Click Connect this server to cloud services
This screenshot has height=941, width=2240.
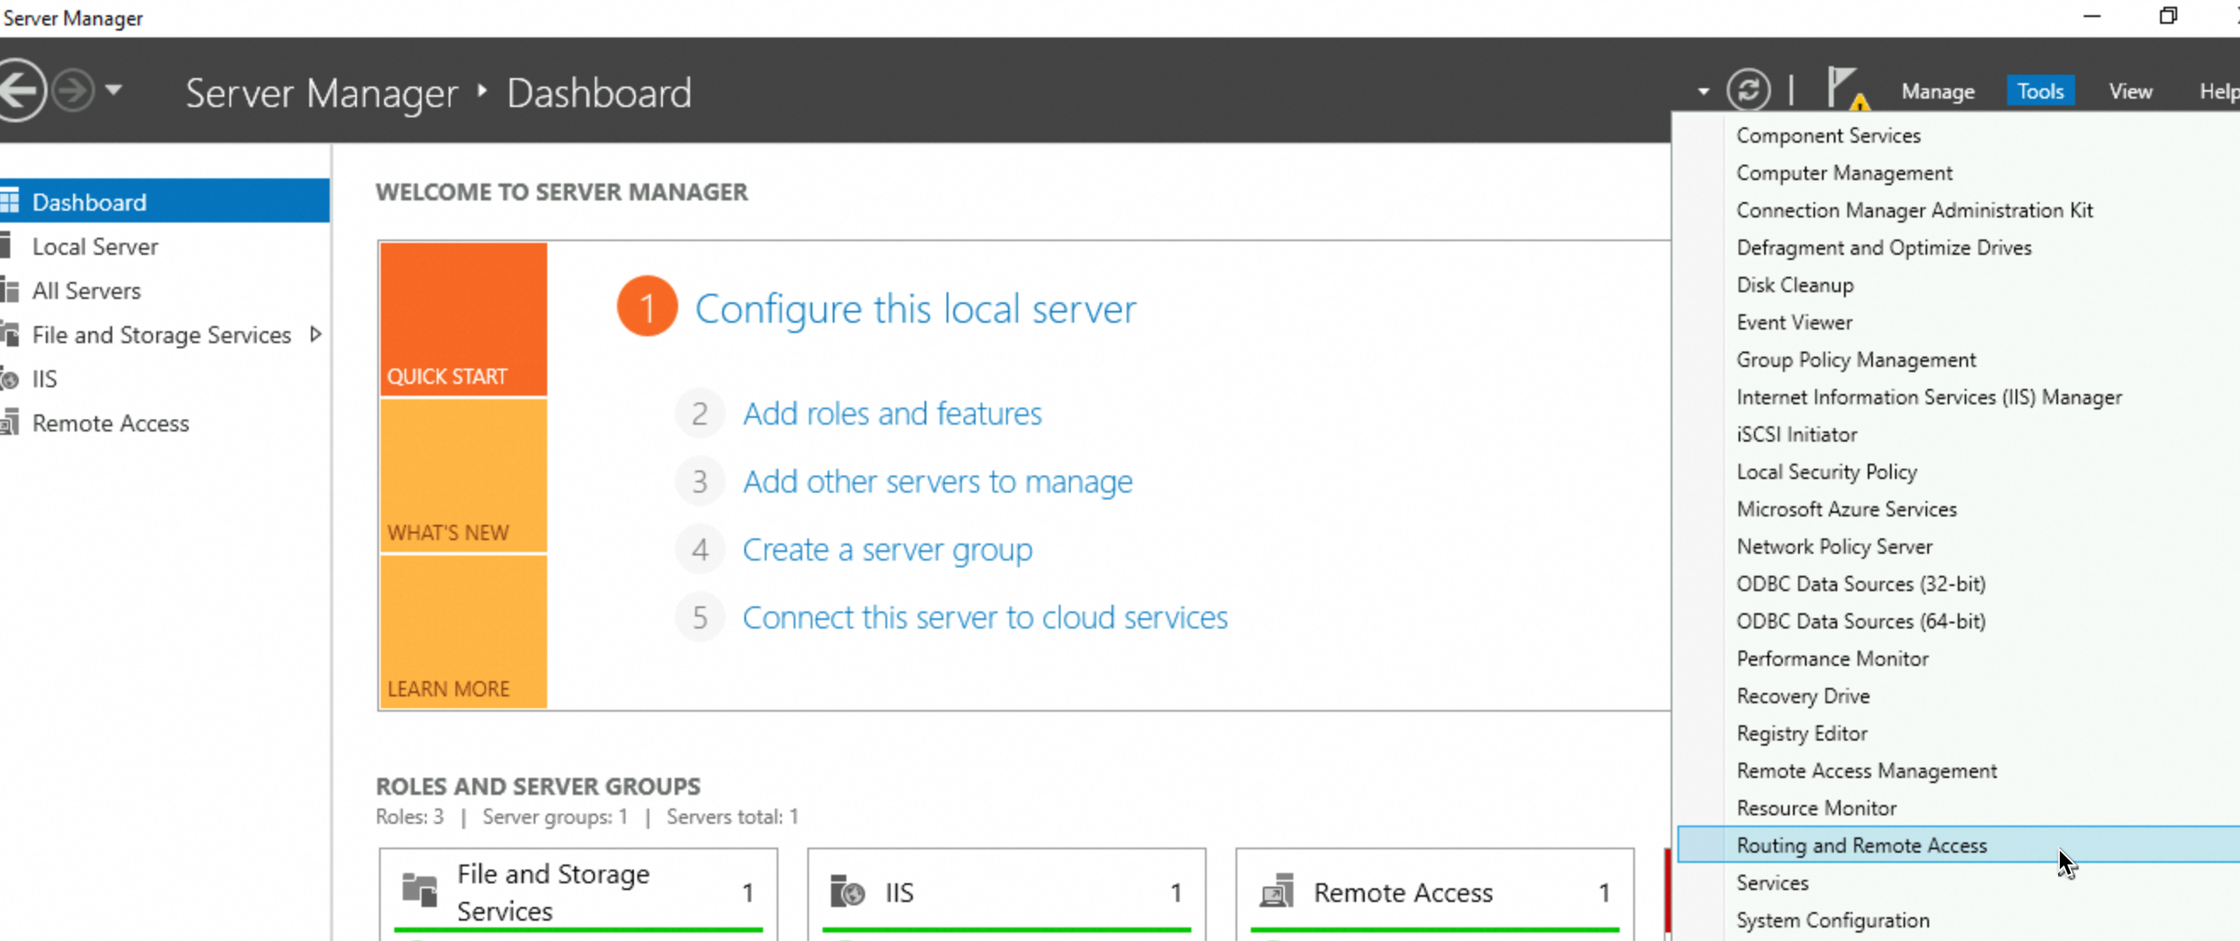click(x=984, y=617)
